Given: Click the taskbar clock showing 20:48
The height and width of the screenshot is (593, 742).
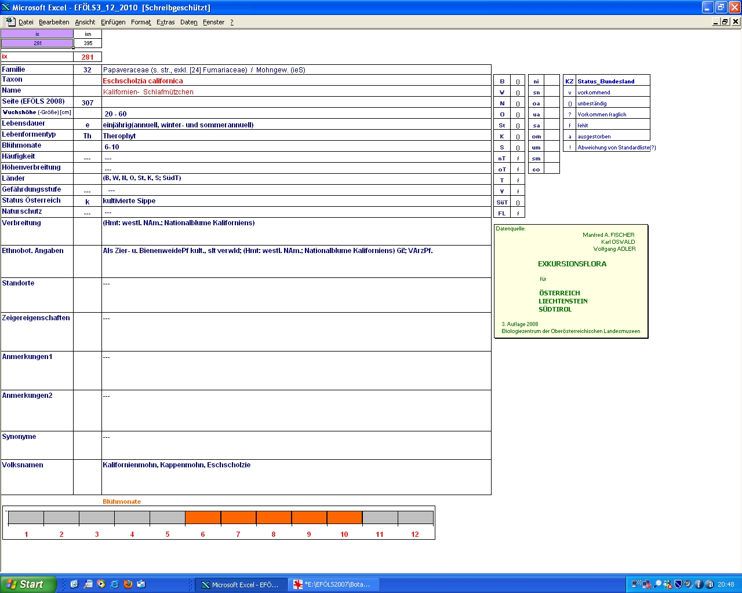Looking at the screenshot, I should [x=726, y=584].
